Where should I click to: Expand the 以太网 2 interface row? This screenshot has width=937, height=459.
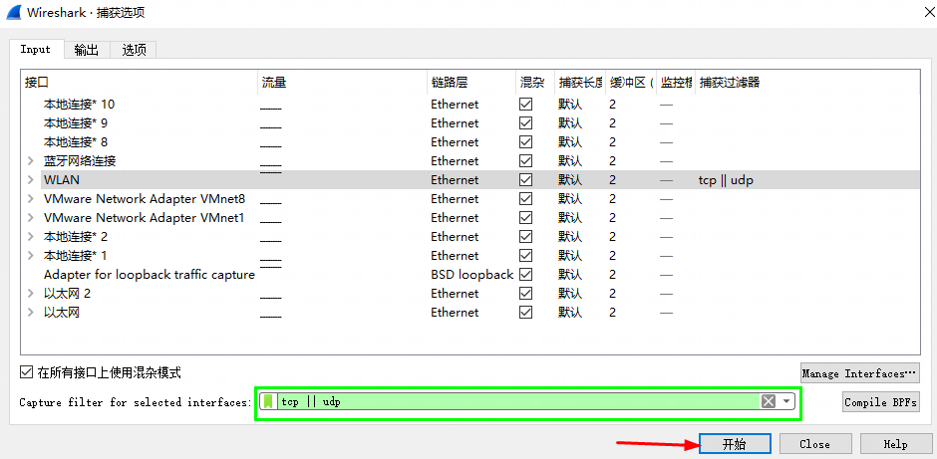click(x=31, y=294)
